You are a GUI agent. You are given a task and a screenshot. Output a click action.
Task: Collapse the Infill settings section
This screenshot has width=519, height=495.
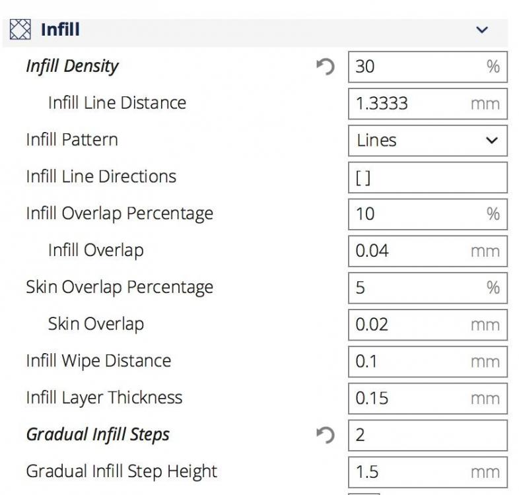483,30
